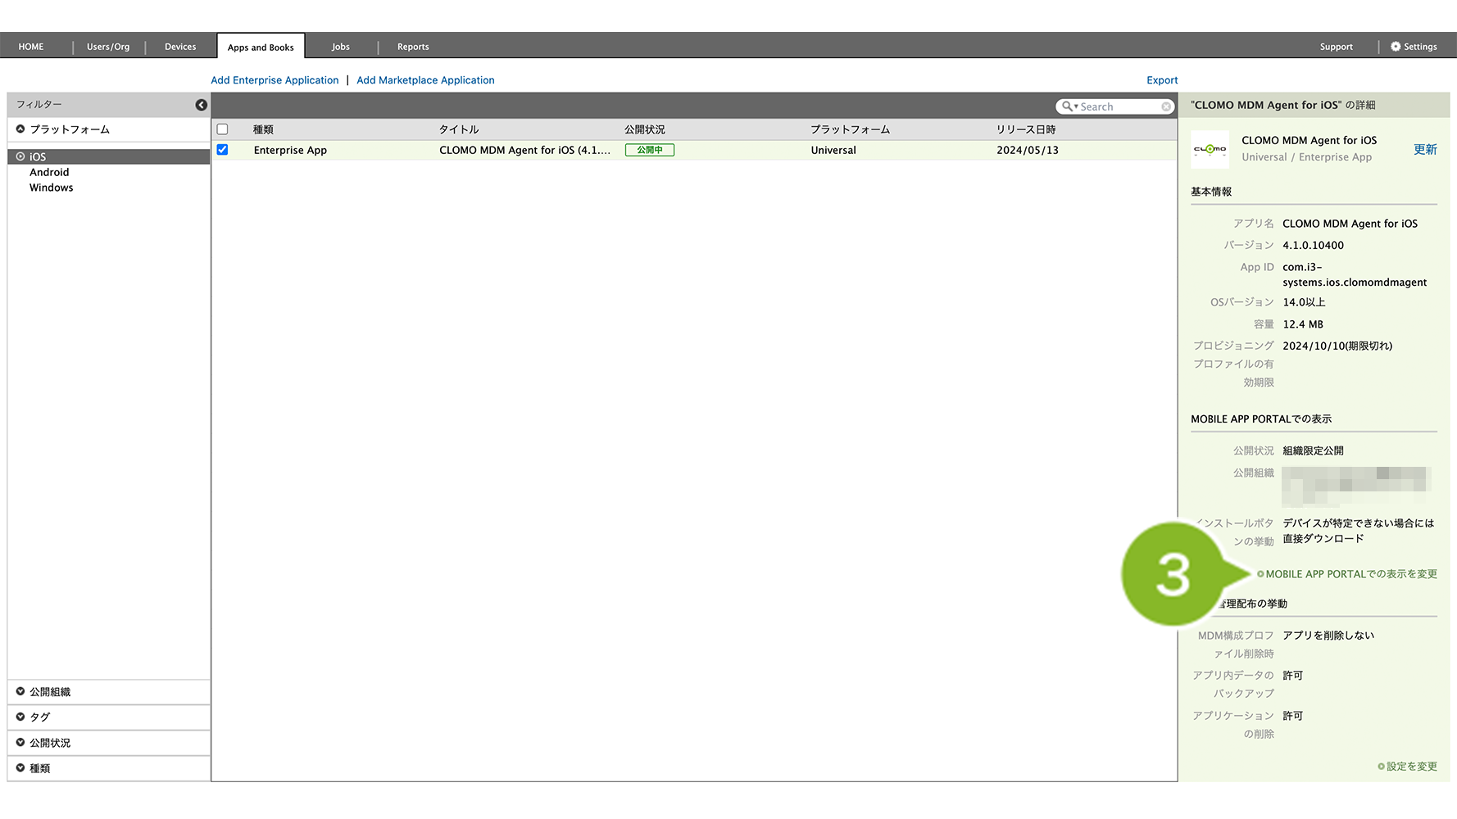1457x819 pixels.
Task: Clear search with the X icon
Action: tap(1165, 106)
